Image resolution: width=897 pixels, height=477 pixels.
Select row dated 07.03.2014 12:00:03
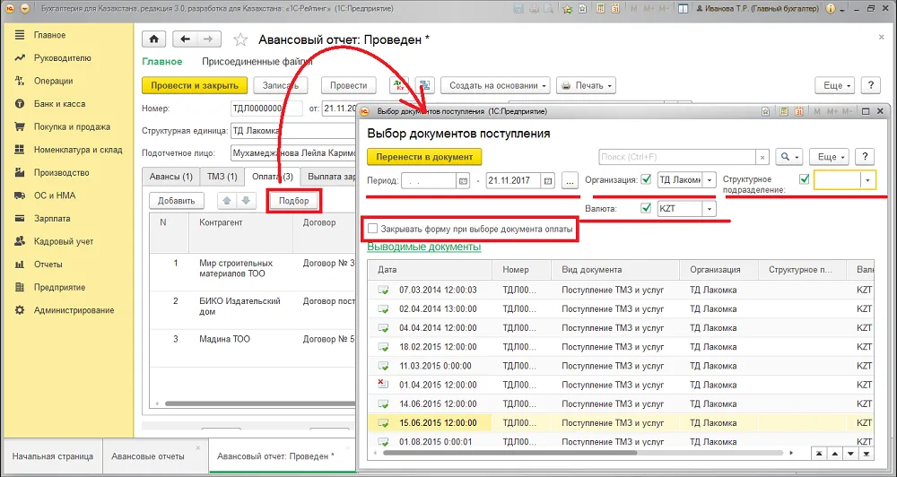point(621,290)
